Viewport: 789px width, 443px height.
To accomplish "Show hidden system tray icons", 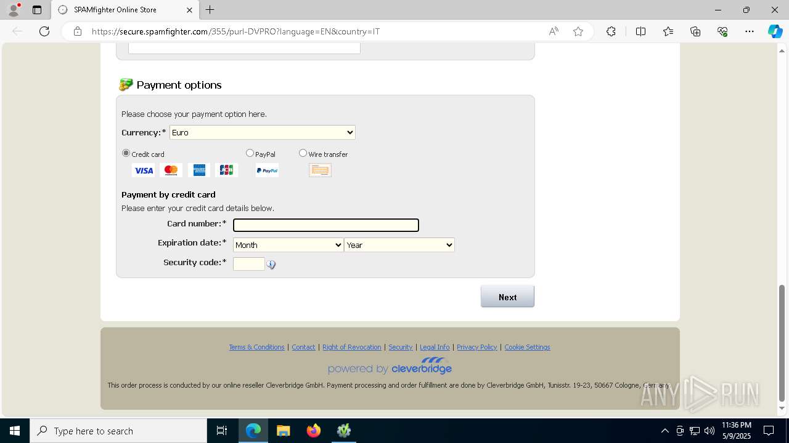I will click(x=664, y=431).
